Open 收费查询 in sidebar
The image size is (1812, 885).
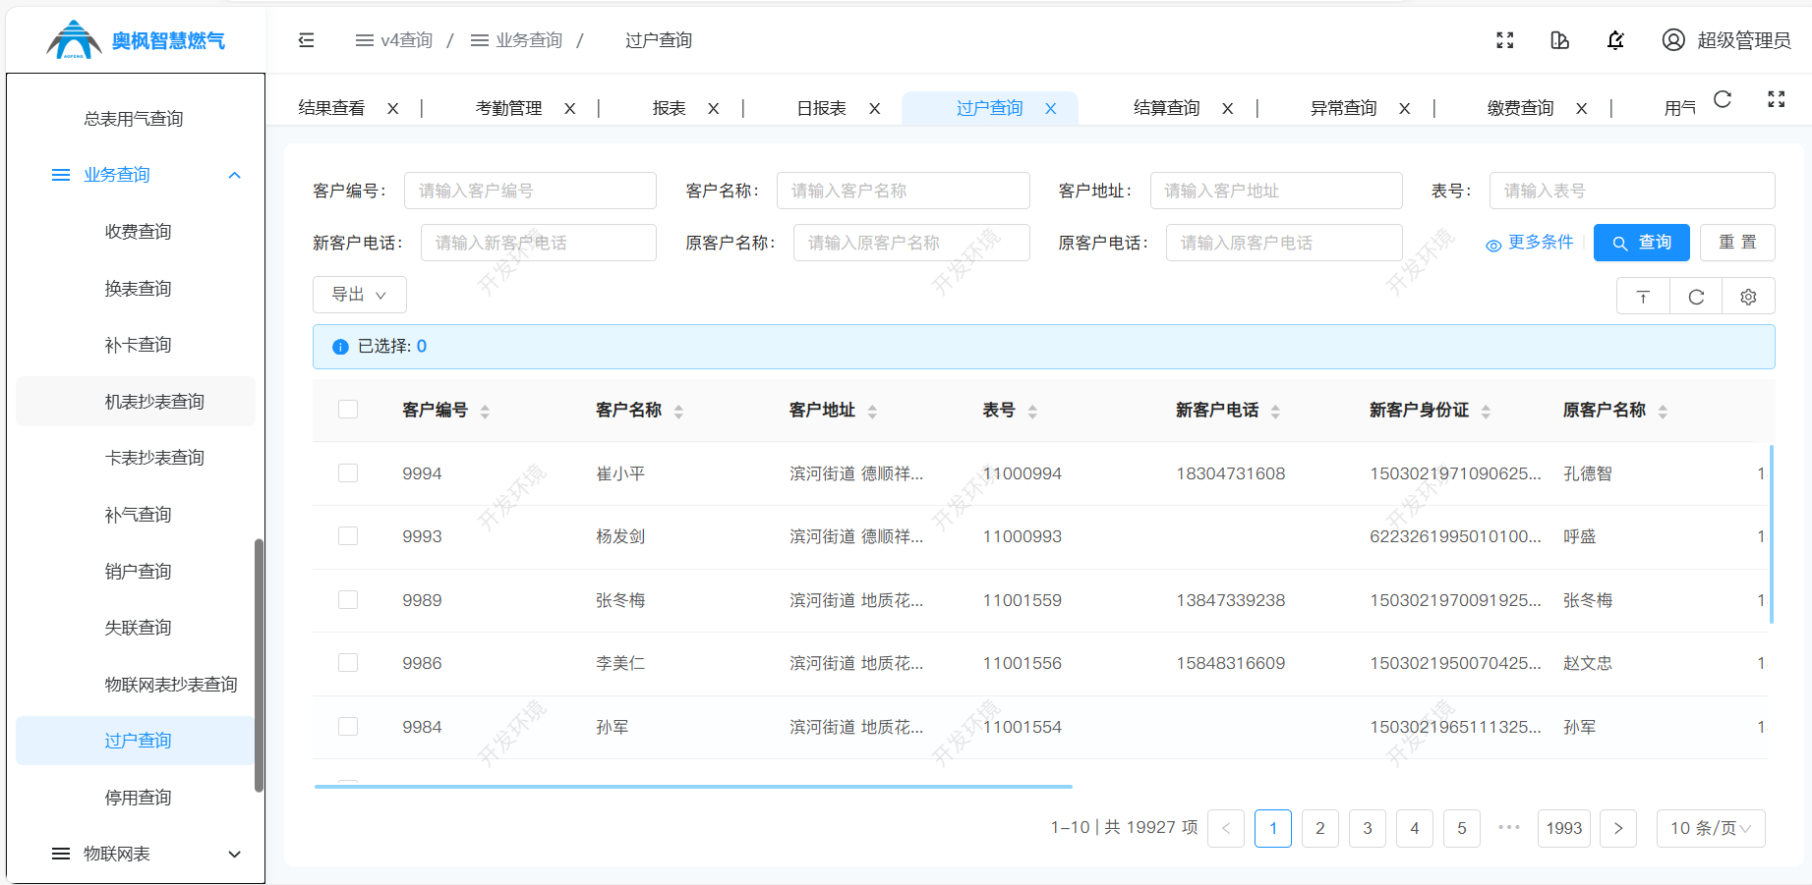[138, 232]
